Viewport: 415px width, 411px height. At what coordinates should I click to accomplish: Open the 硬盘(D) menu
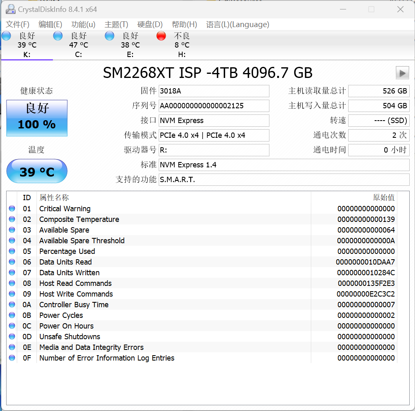[150, 25]
